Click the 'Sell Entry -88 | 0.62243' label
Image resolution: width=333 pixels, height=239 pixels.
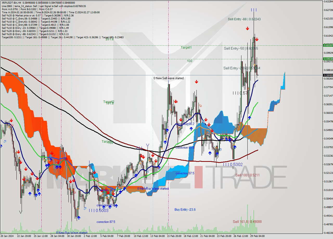[x=244, y=19]
